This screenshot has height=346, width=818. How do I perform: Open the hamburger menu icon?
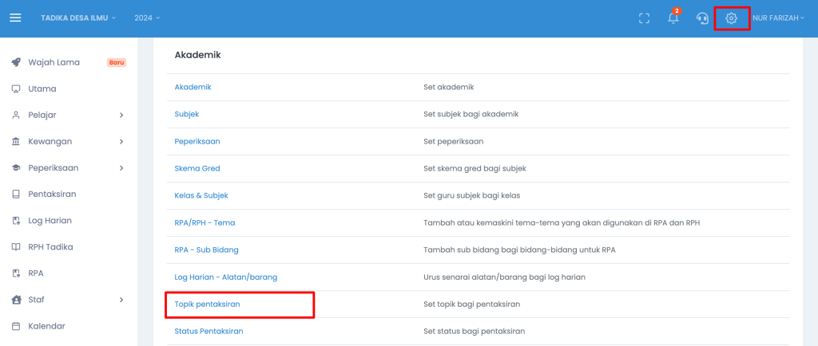click(x=16, y=18)
